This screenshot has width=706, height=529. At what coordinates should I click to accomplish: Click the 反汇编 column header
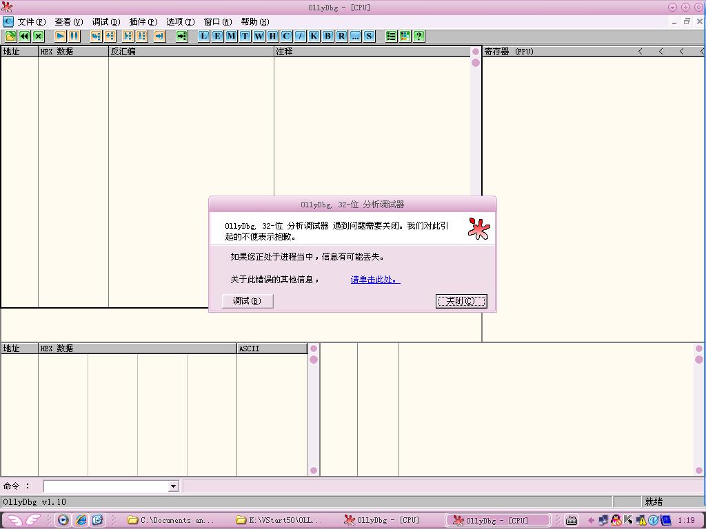point(192,51)
